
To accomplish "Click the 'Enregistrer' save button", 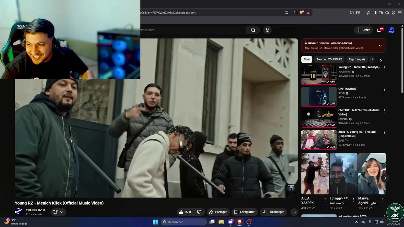I will click(x=244, y=212).
